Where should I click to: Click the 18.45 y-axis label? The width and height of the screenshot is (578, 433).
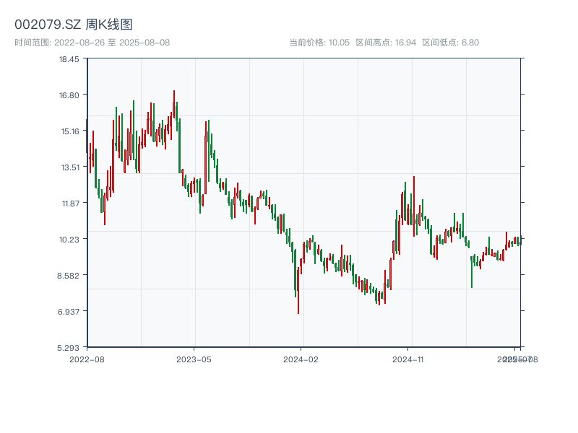69,59
